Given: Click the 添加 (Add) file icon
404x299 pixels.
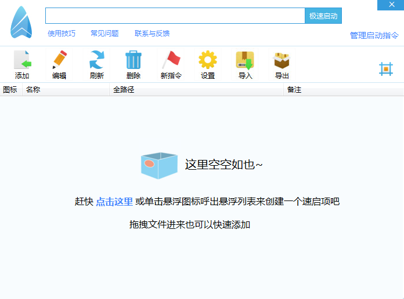Looking at the screenshot, I should coord(22,60).
